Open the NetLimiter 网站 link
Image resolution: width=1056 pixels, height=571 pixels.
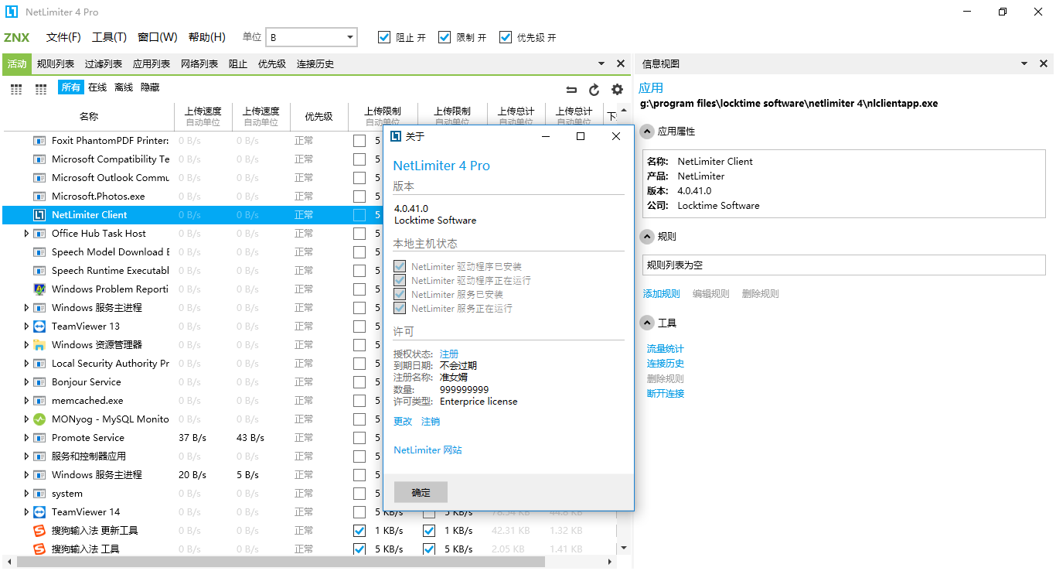pos(428,450)
